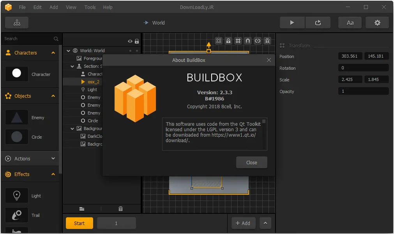This screenshot has width=394, height=234.
Task: Select the Trail effect thumbnail
Action: [x=17, y=215]
